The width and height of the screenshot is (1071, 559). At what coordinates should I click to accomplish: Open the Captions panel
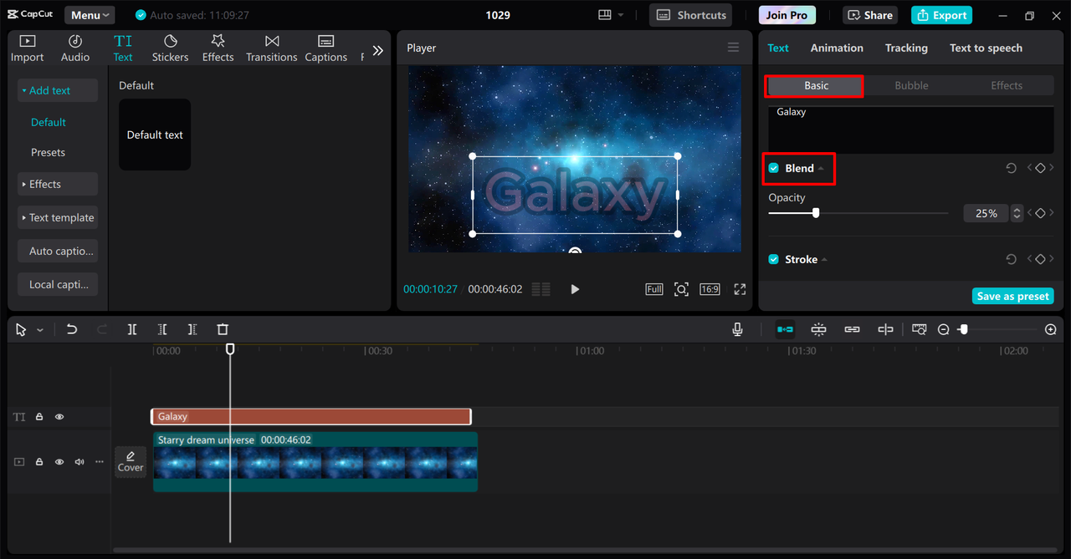[x=325, y=48]
